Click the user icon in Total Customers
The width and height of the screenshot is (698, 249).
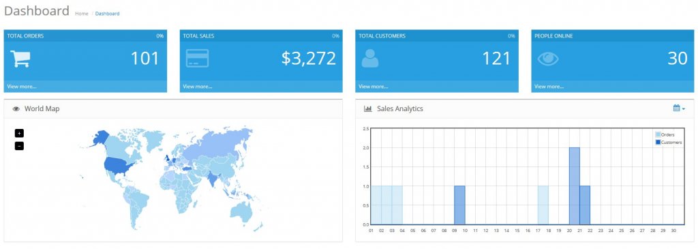pos(370,59)
